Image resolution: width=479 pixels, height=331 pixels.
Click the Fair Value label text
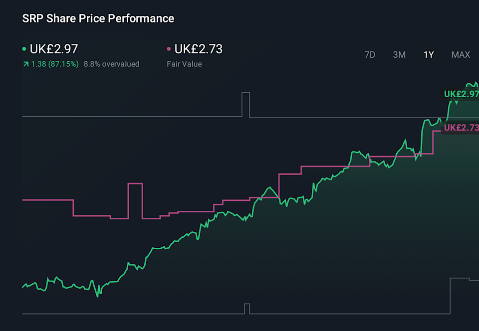184,64
